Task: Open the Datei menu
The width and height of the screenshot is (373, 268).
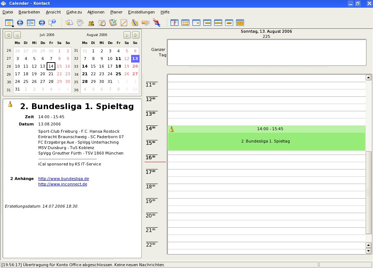Action: pos(8,12)
